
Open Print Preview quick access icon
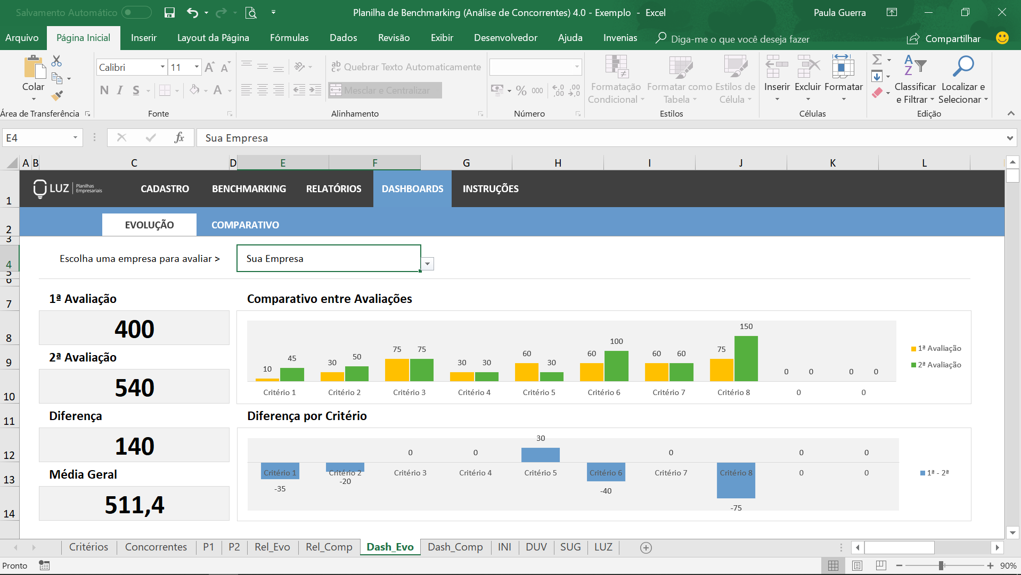point(251,12)
